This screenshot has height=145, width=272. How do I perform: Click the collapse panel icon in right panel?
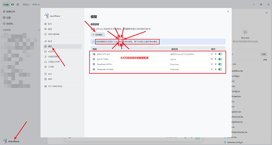coord(266,13)
